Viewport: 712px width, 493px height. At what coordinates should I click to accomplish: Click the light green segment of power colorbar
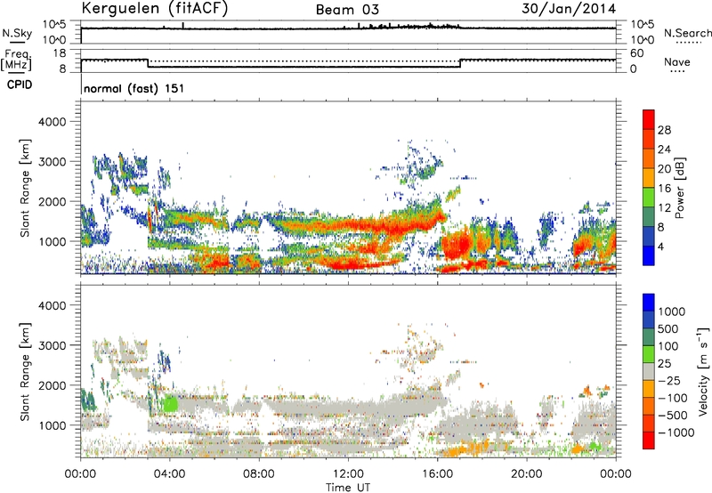649,198
